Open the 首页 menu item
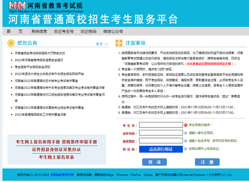This screenshot has height=182, width=249. pyautogui.click(x=15, y=31)
